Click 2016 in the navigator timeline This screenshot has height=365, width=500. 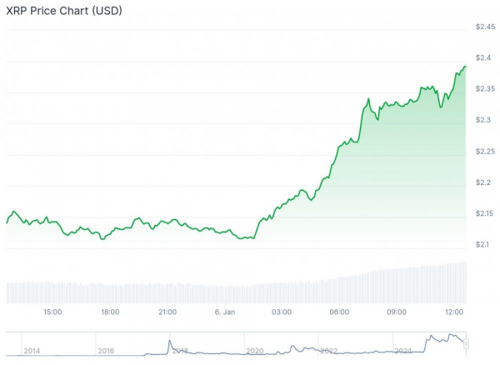tap(106, 351)
